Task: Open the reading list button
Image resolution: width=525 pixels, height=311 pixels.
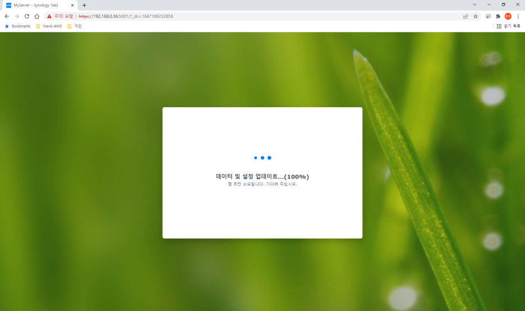Action: [508, 26]
